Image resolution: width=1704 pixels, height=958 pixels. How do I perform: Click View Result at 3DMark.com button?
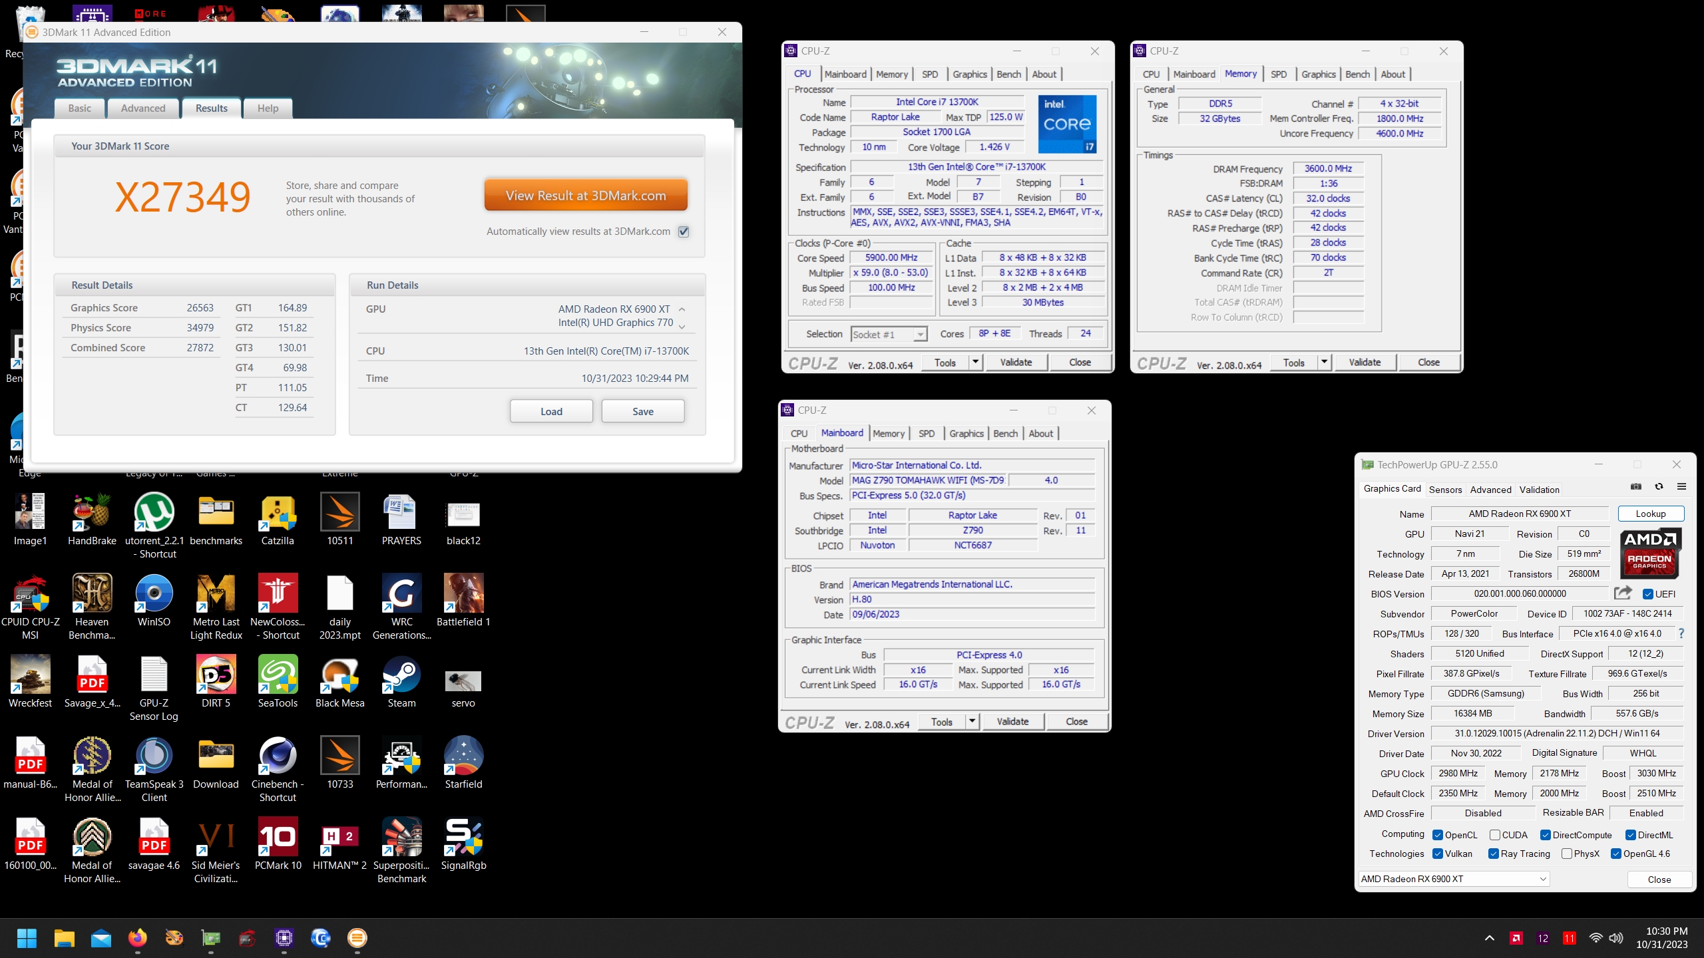[x=586, y=195]
